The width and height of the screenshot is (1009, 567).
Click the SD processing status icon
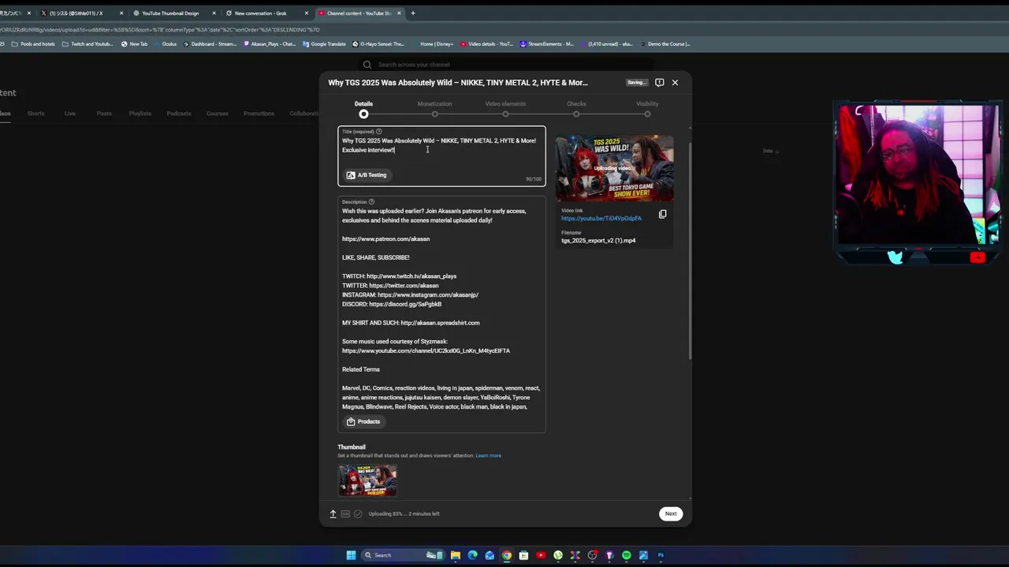tap(345, 513)
